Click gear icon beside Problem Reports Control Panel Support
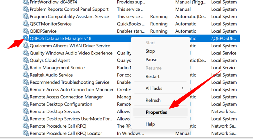Screen dimensions: 253x139 click(x=26, y=9)
